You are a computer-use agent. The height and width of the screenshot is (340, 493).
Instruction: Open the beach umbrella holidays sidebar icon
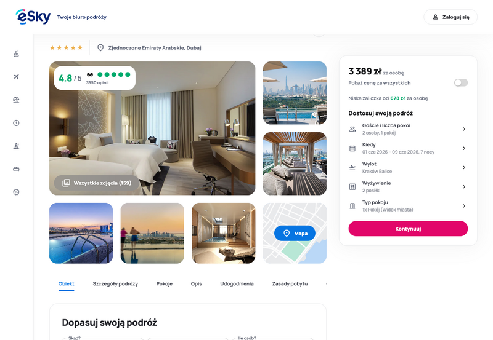point(17,100)
